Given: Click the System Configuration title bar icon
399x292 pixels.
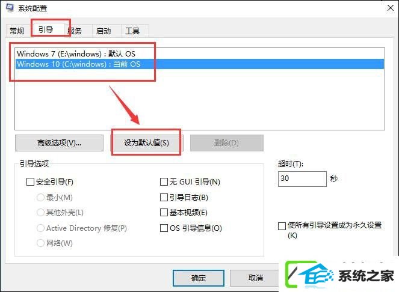Looking at the screenshot, I should [x=10, y=8].
